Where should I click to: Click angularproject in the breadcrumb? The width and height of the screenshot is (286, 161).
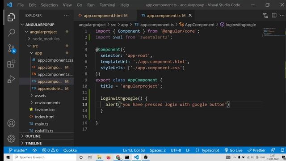tap(92, 25)
